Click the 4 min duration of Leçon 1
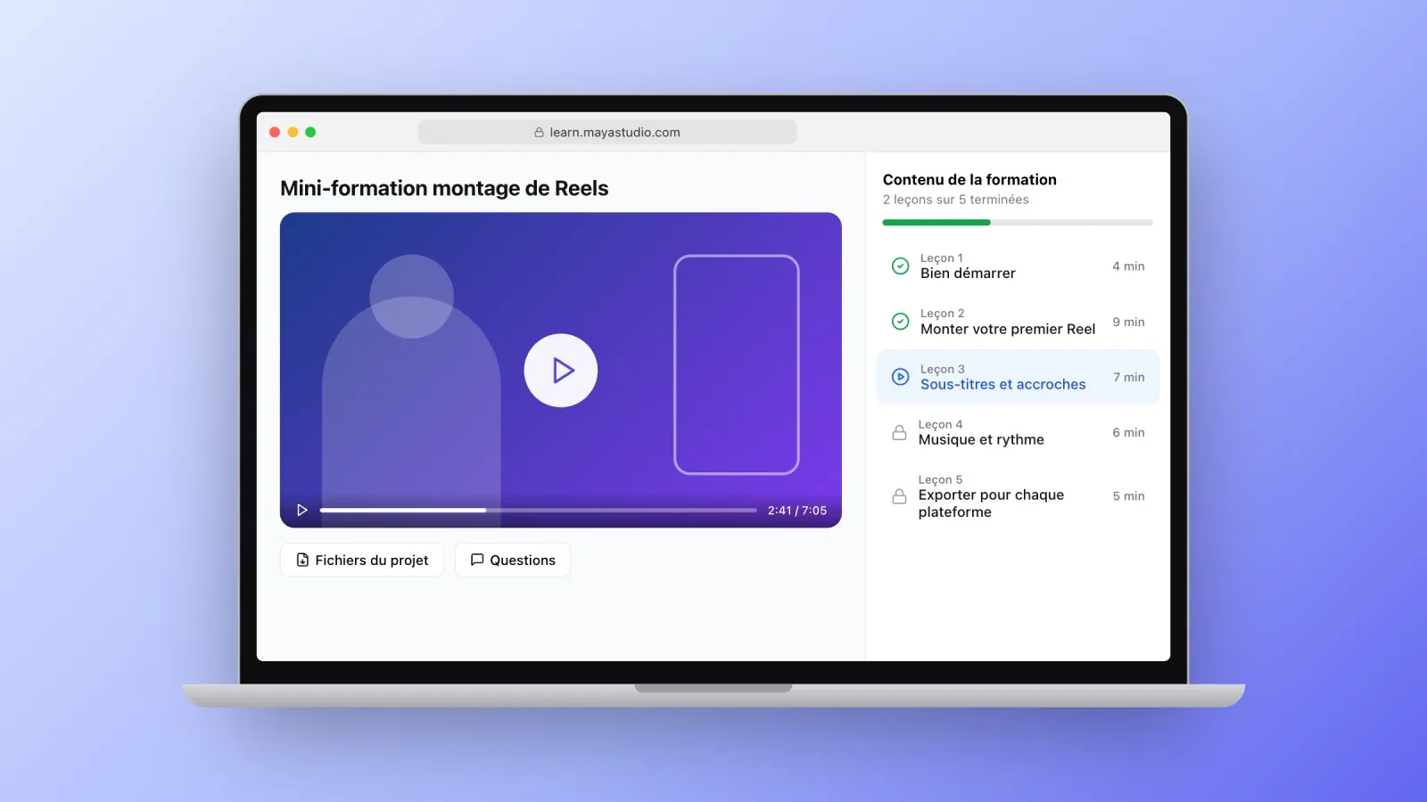1427x802 pixels. tap(1129, 266)
